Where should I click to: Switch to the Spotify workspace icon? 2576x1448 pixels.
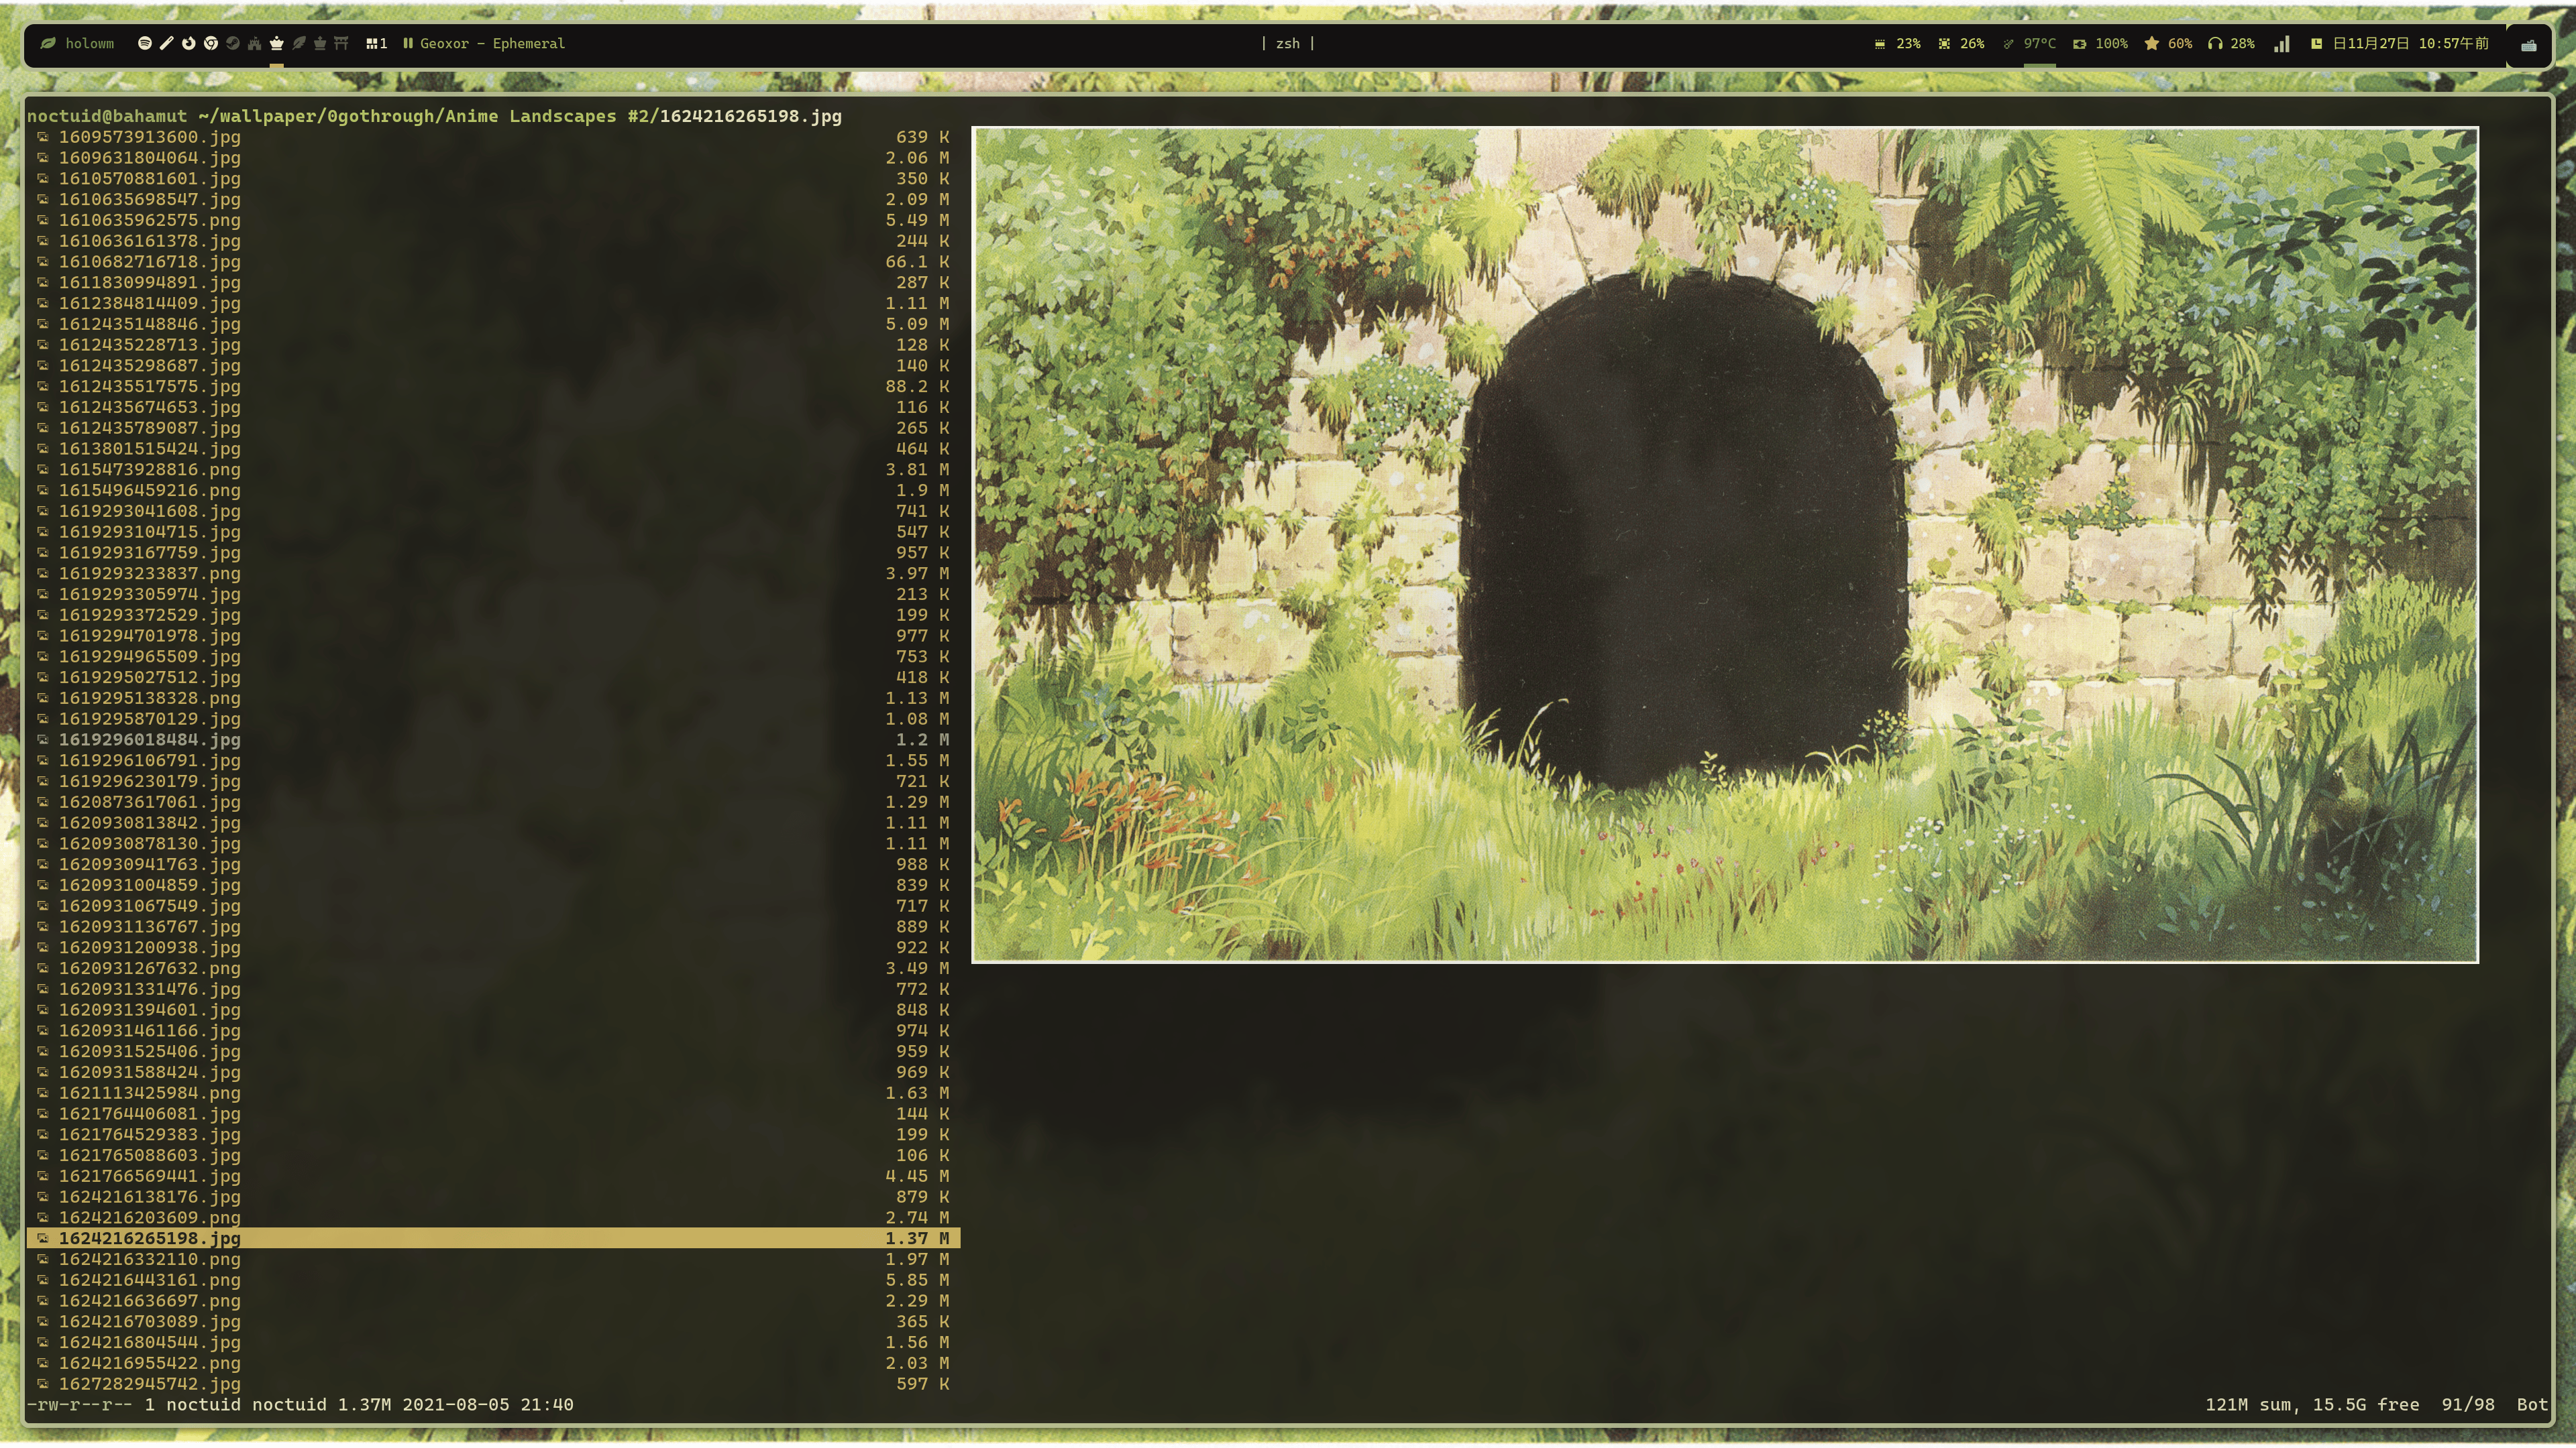[144, 43]
